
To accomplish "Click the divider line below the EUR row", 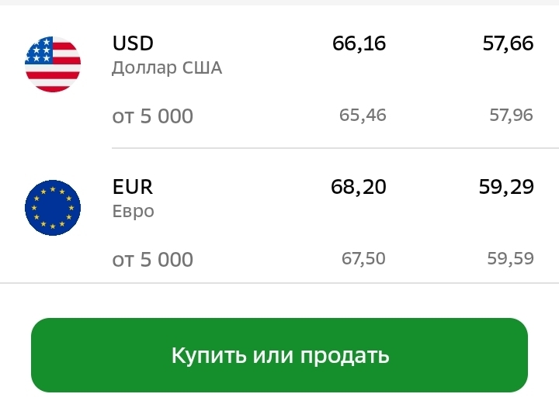I will click(279, 283).
